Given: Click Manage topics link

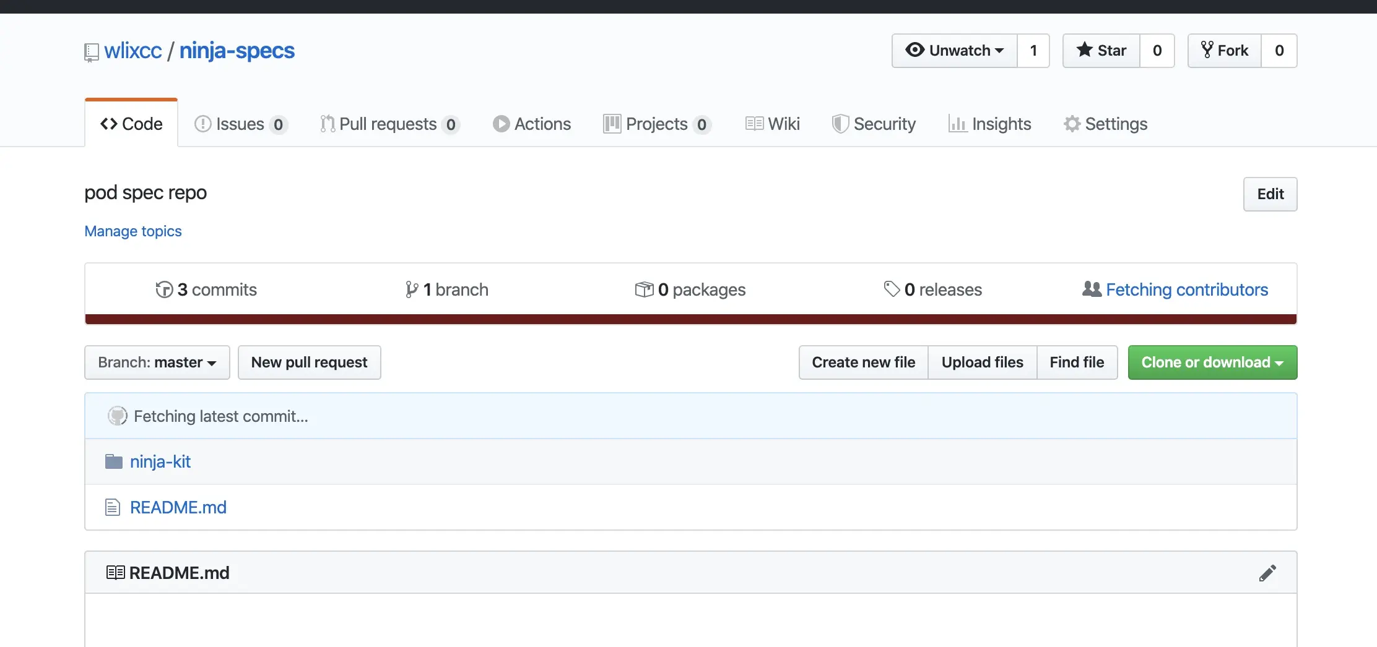Looking at the screenshot, I should (x=133, y=231).
